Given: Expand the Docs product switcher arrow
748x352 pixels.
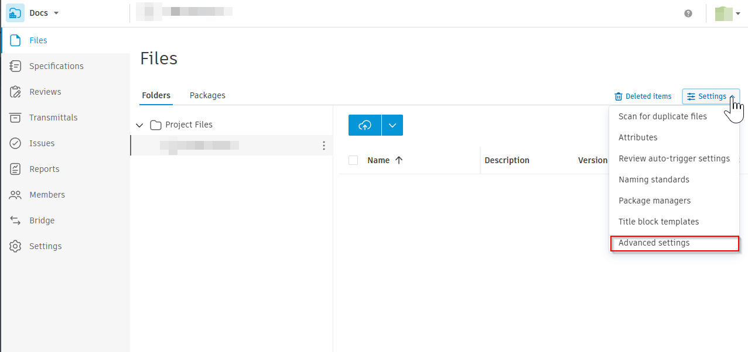Looking at the screenshot, I should tap(56, 13).
